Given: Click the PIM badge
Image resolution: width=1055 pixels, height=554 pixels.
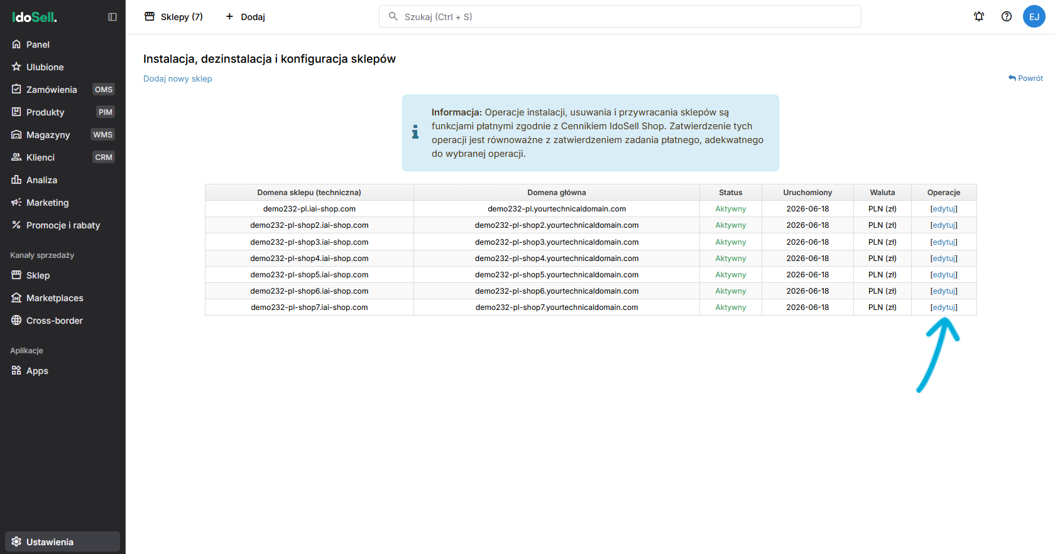Looking at the screenshot, I should [106, 112].
